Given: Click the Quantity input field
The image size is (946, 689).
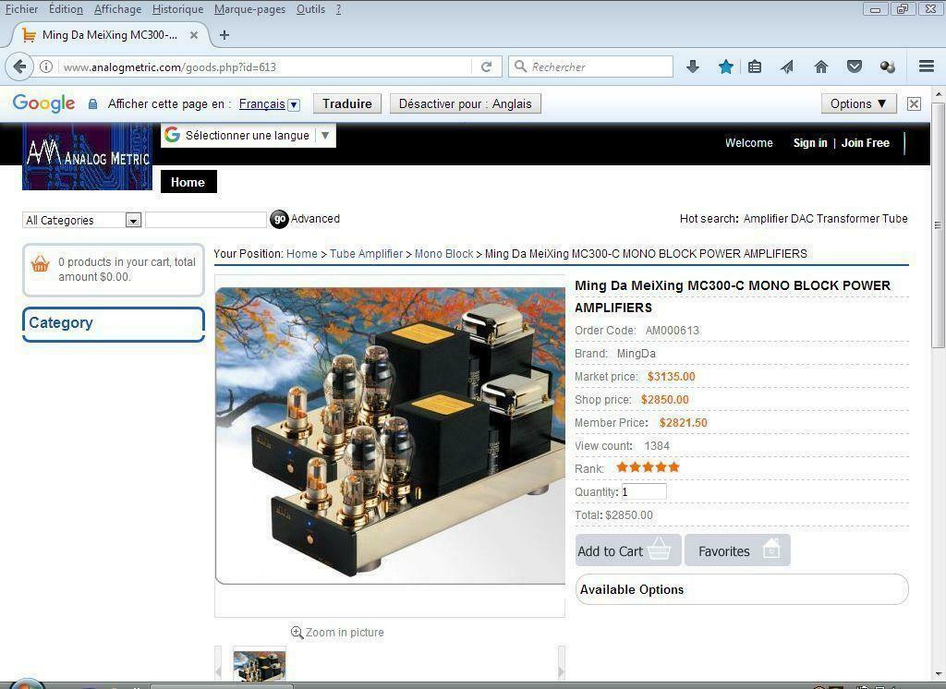Looking at the screenshot, I should (x=644, y=491).
